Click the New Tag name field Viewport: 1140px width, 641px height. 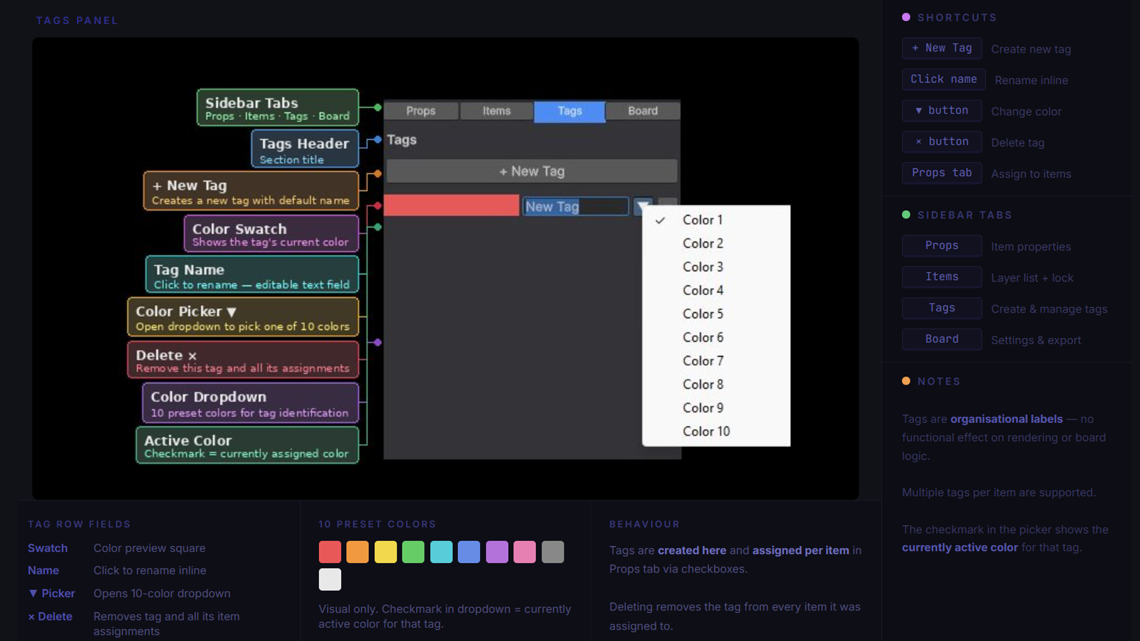pyautogui.click(x=574, y=207)
